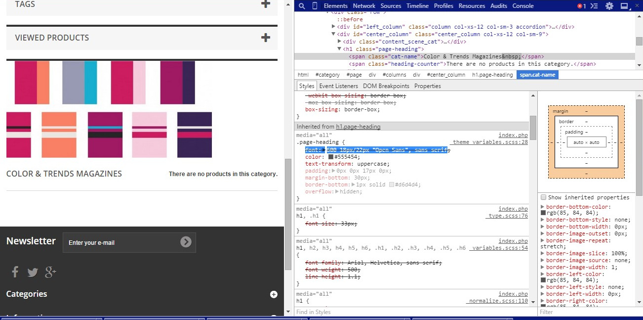Click the #555454 color swatch

tap(330, 157)
